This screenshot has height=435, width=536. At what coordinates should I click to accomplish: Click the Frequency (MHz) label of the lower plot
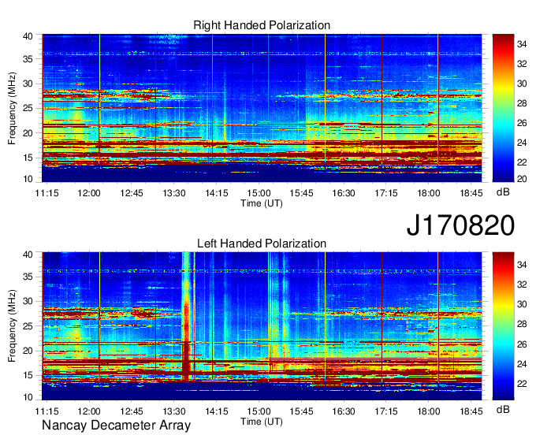[x=12, y=326]
